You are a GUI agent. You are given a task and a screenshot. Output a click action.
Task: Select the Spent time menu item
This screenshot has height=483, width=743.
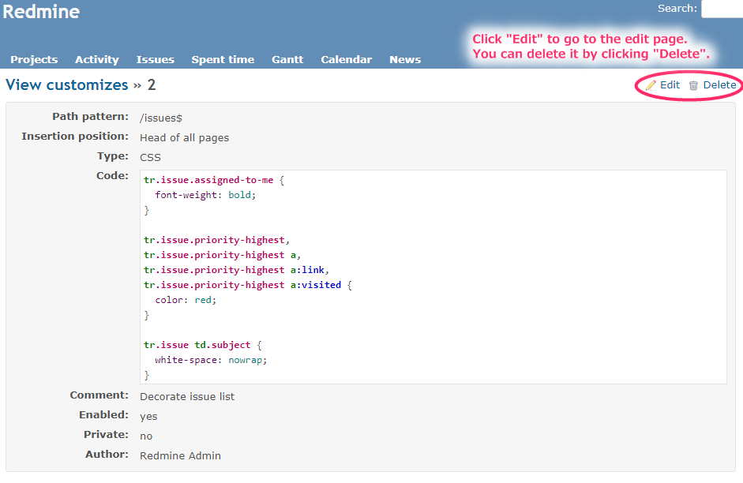[x=223, y=60]
